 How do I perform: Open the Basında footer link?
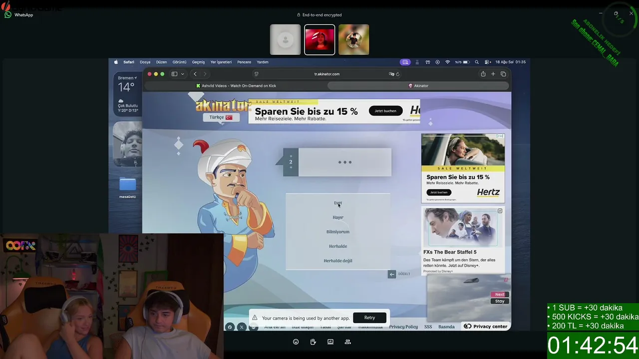click(x=446, y=327)
